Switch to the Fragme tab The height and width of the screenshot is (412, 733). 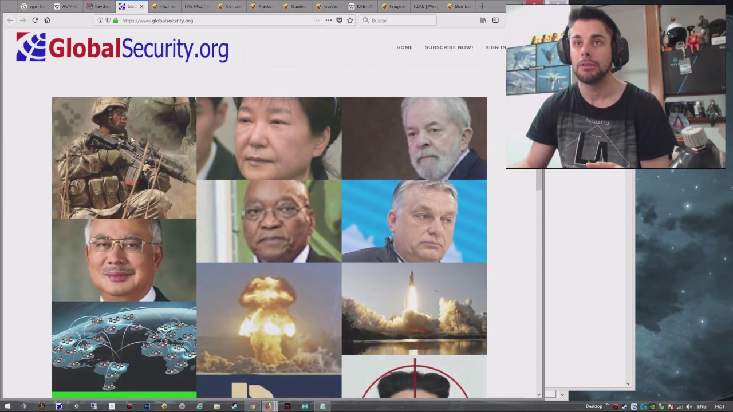[394, 6]
